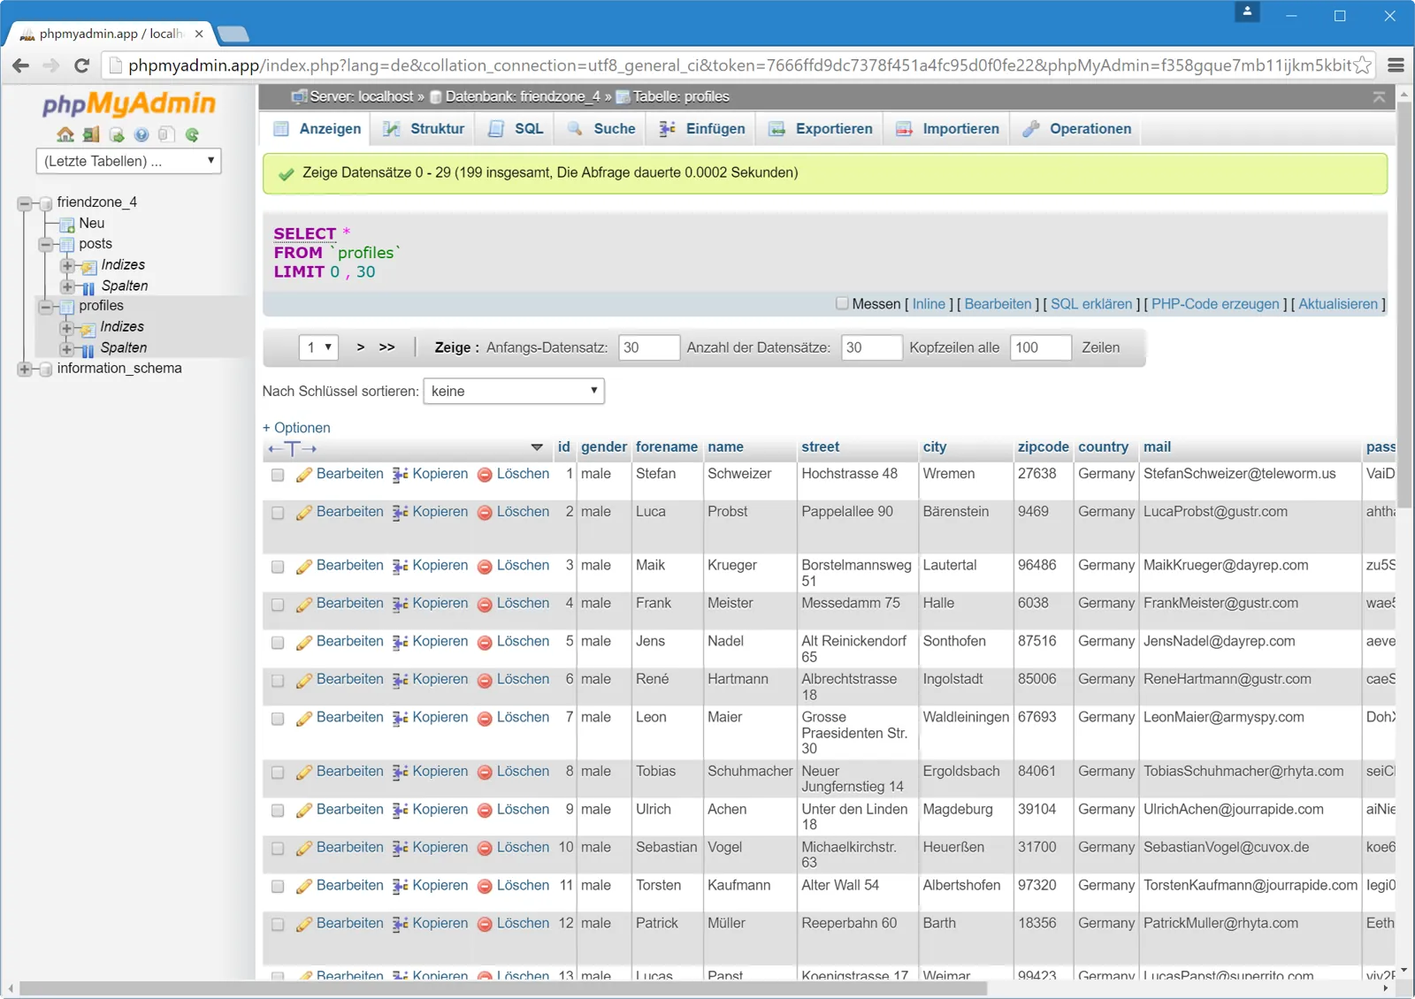The width and height of the screenshot is (1415, 999).
Task: Bookmark page with star icon
Action: (1363, 65)
